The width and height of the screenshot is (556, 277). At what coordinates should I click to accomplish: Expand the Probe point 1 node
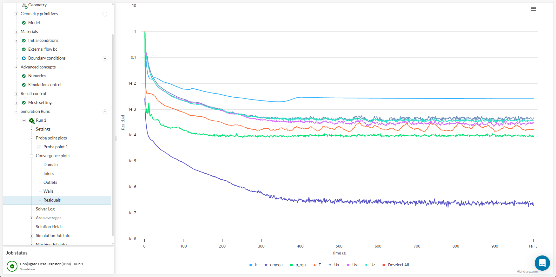click(39, 147)
